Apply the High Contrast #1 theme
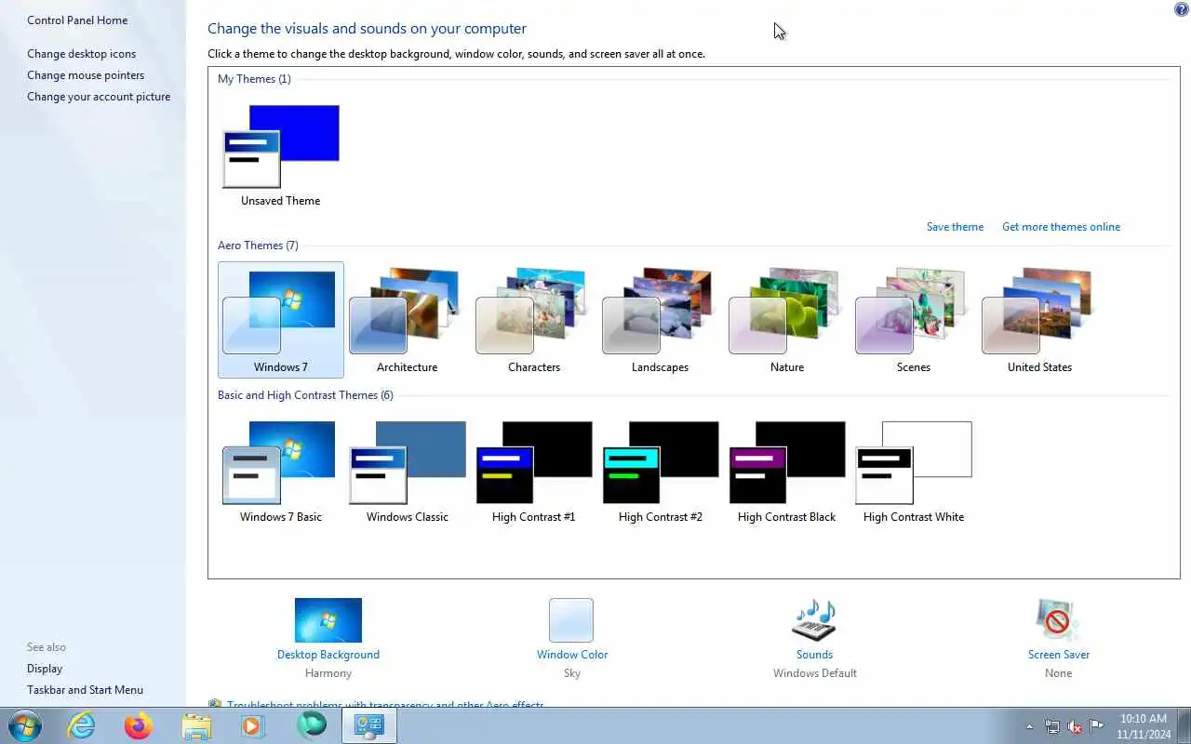Screen dimensions: 1191x744 [533, 471]
